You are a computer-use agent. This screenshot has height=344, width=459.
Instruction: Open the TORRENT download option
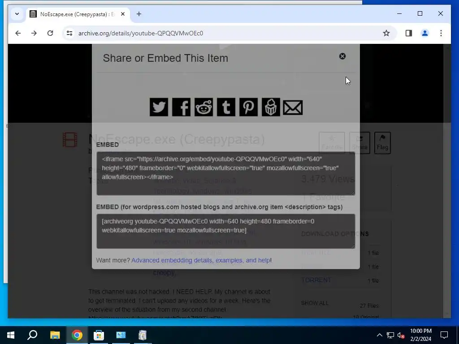(316, 280)
